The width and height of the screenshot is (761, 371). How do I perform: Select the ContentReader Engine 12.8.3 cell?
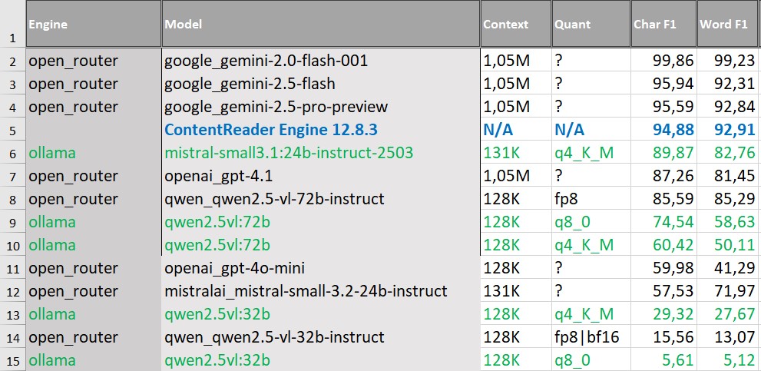271,130
